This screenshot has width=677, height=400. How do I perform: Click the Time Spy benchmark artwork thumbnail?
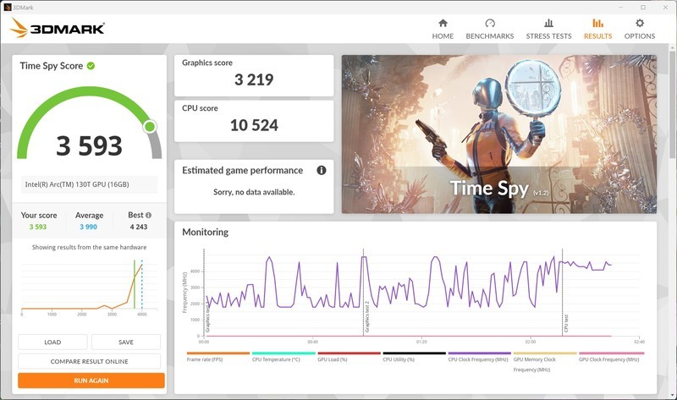pos(499,134)
